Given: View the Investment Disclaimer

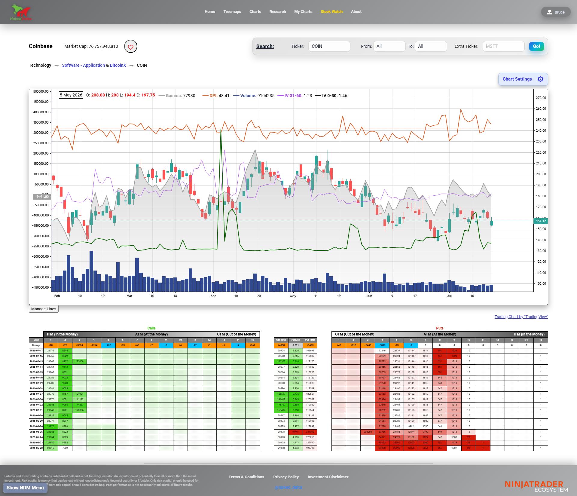Looking at the screenshot, I should coord(328,477).
